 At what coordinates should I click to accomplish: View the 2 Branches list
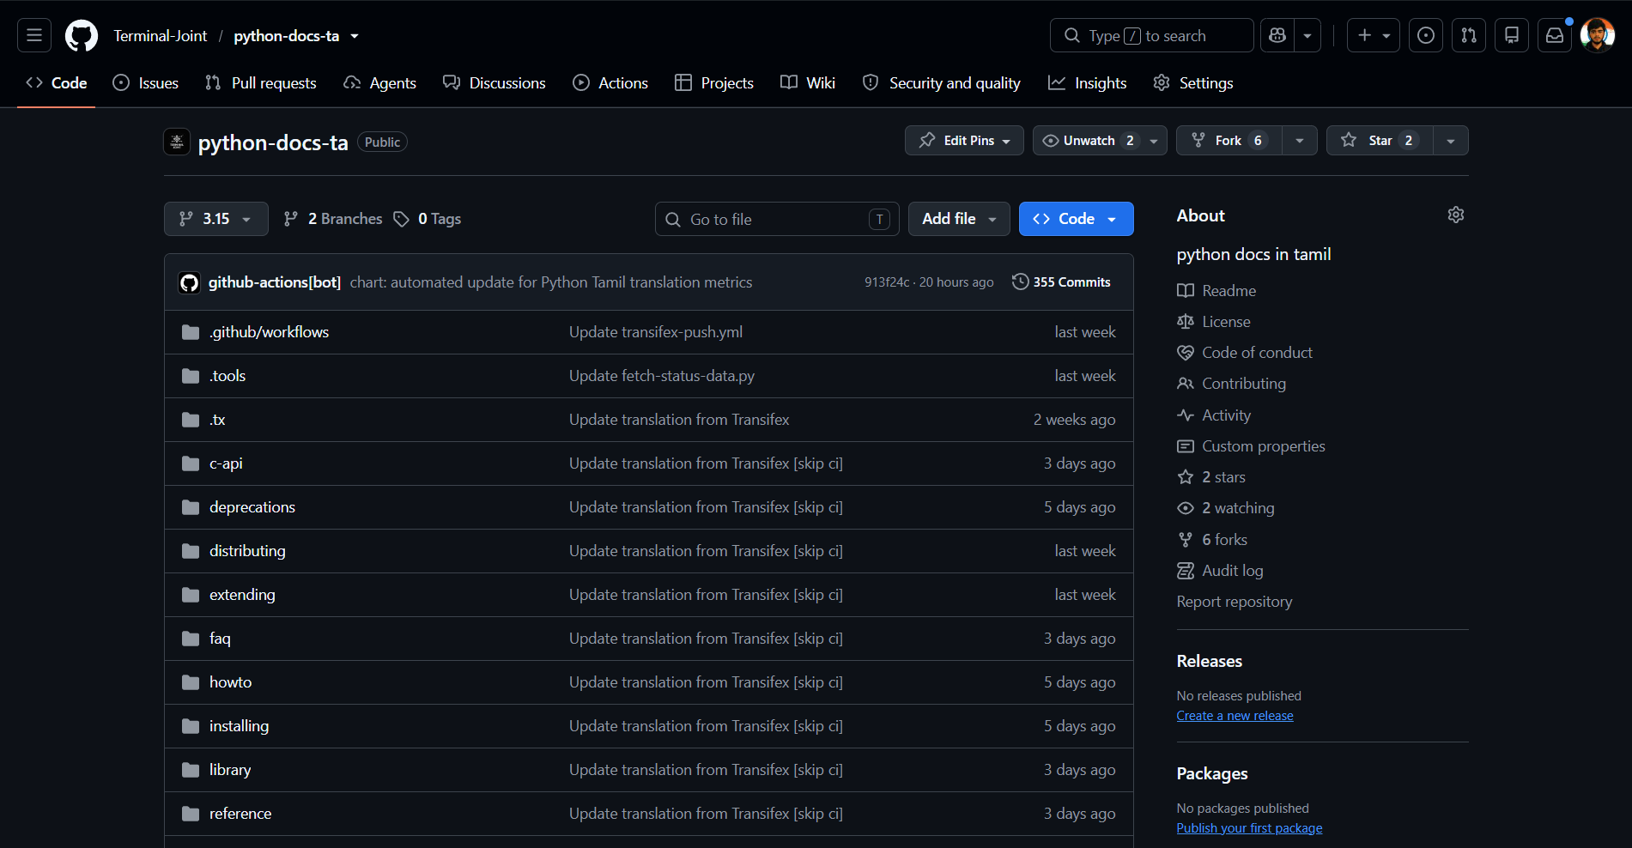tap(333, 219)
